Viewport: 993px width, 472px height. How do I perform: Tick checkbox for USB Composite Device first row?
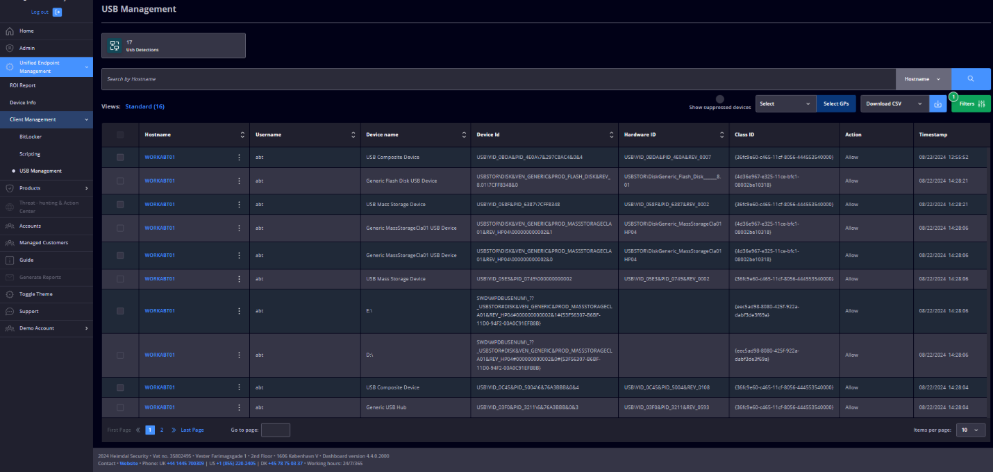click(120, 158)
